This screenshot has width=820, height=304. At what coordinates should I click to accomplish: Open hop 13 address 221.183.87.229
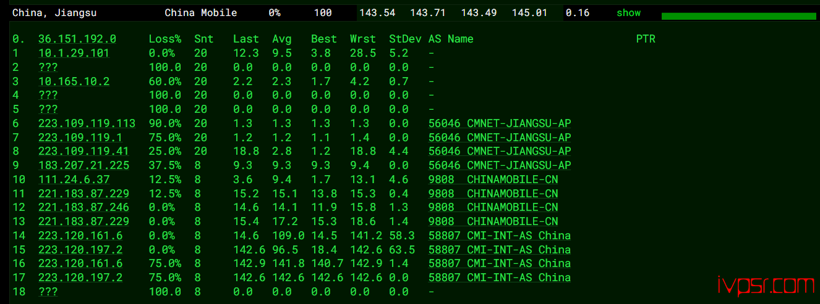[x=83, y=221]
